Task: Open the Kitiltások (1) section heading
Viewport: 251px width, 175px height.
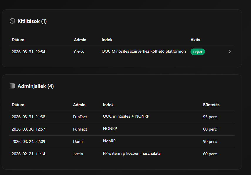Action: click(32, 21)
